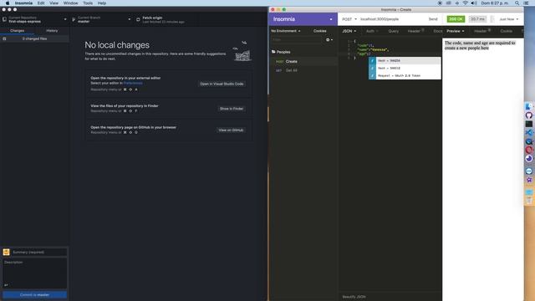
Task: Click the commit Summary input field
Action: point(39,253)
